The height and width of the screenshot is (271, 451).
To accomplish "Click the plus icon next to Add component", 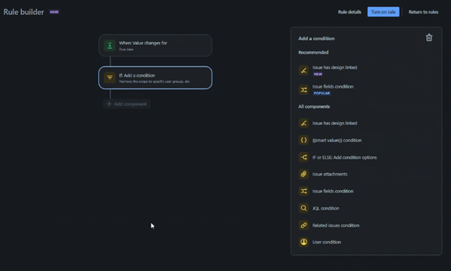I will 109,104.
